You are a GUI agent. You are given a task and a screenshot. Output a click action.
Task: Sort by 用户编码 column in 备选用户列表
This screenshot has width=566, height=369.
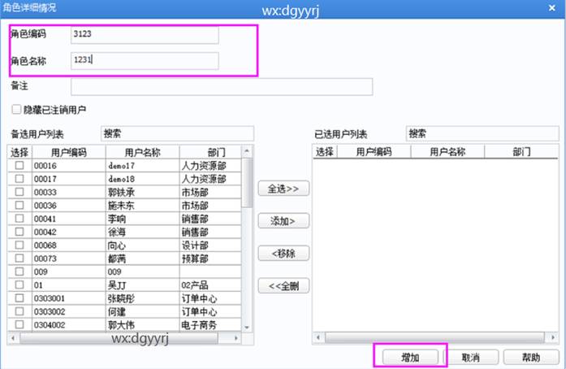pyautogui.click(x=67, y=152)
